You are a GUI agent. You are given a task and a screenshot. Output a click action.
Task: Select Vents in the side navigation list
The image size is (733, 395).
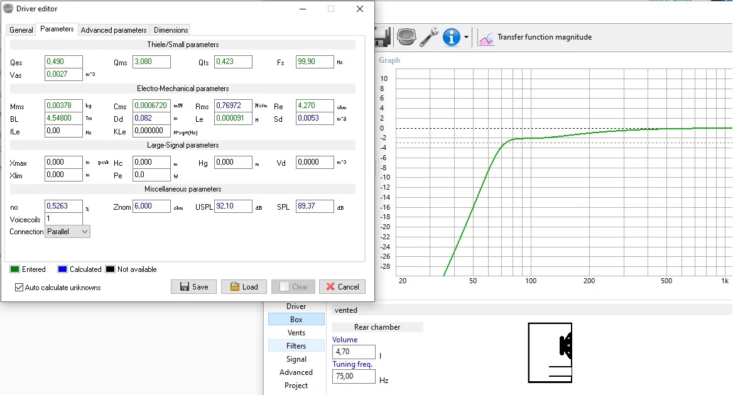coord(296,333)
